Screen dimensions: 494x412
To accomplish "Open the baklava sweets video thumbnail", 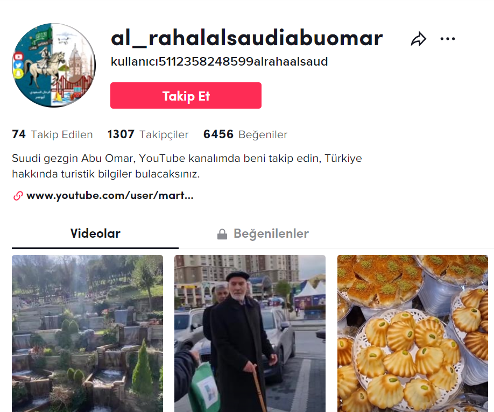I will [413, 333].
